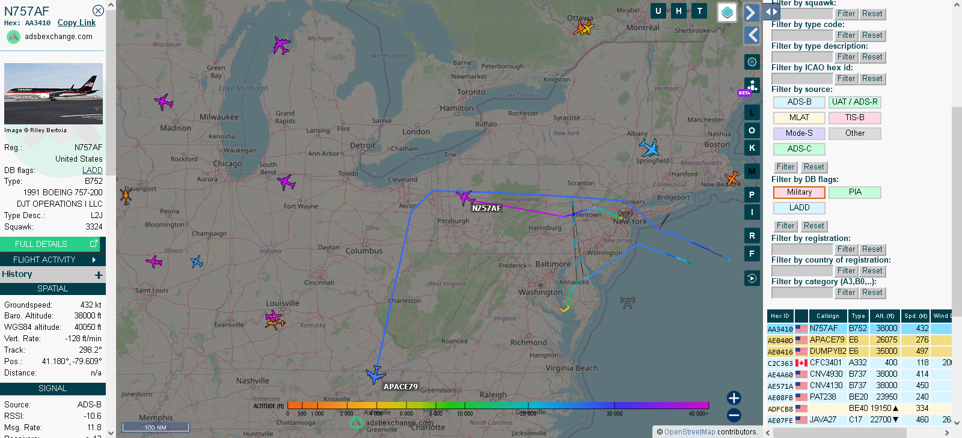962x438 pixels.
Task: Open the LADD database flag link
Action: pyautogui.click(x=93, y=170)
